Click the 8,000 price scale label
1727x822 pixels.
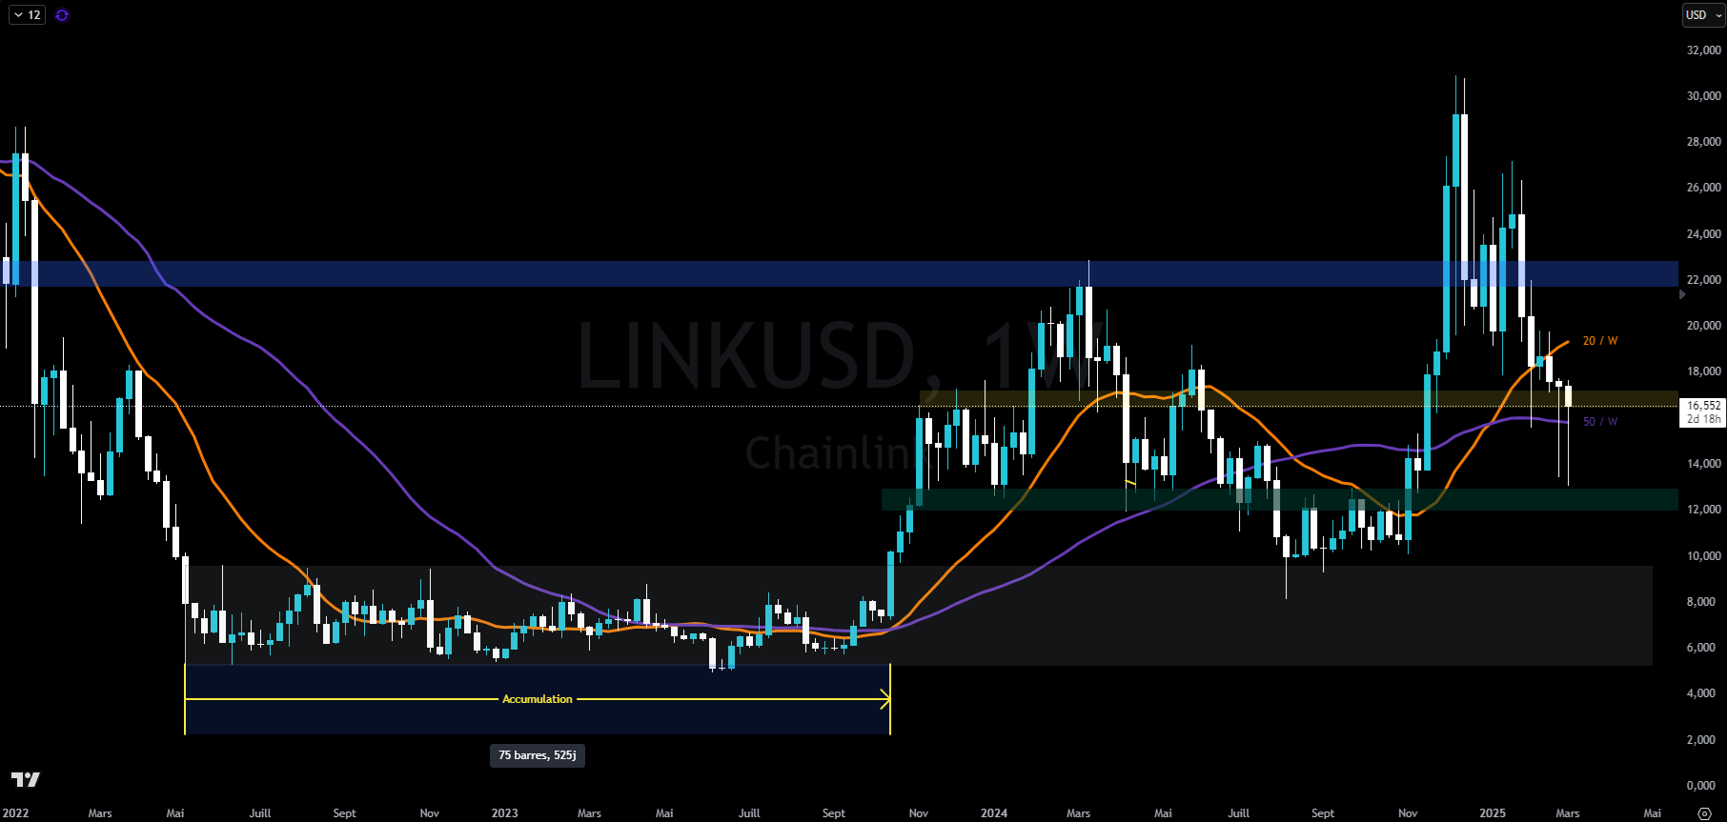[x=1702, y=602]
